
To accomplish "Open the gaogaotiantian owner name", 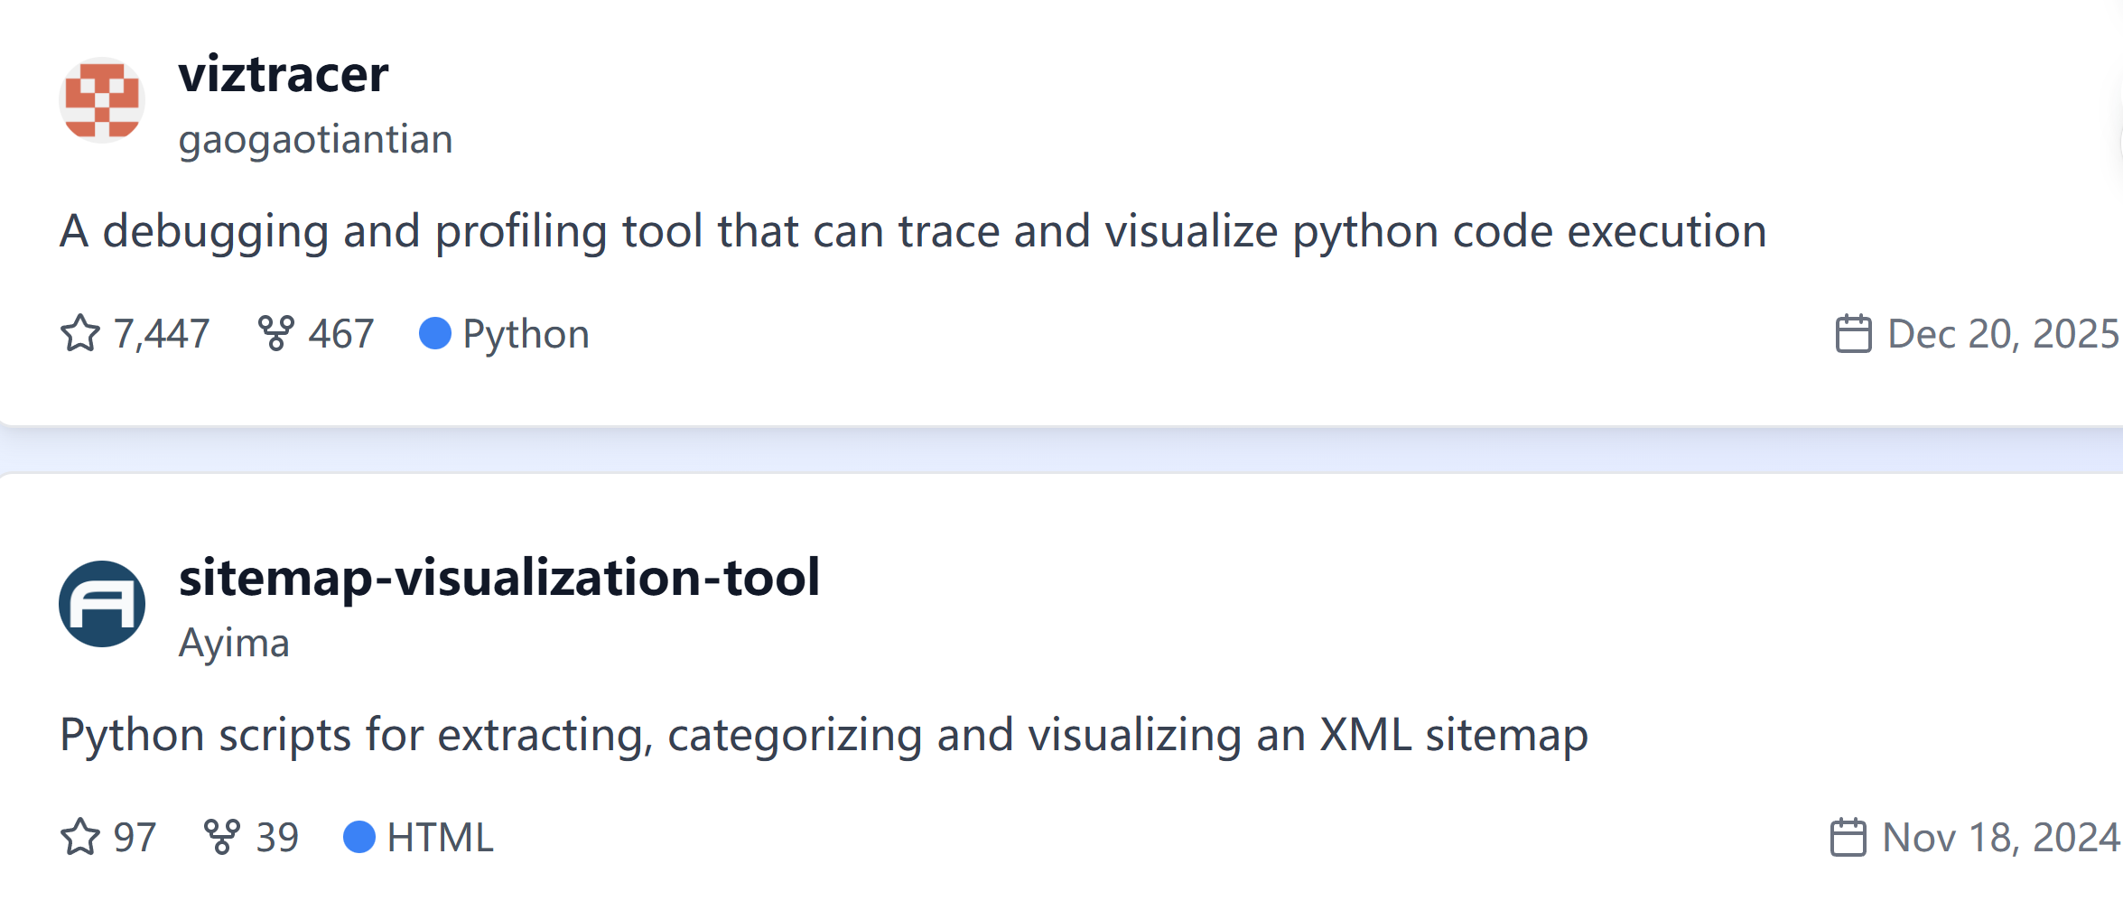I will point(315,140).
